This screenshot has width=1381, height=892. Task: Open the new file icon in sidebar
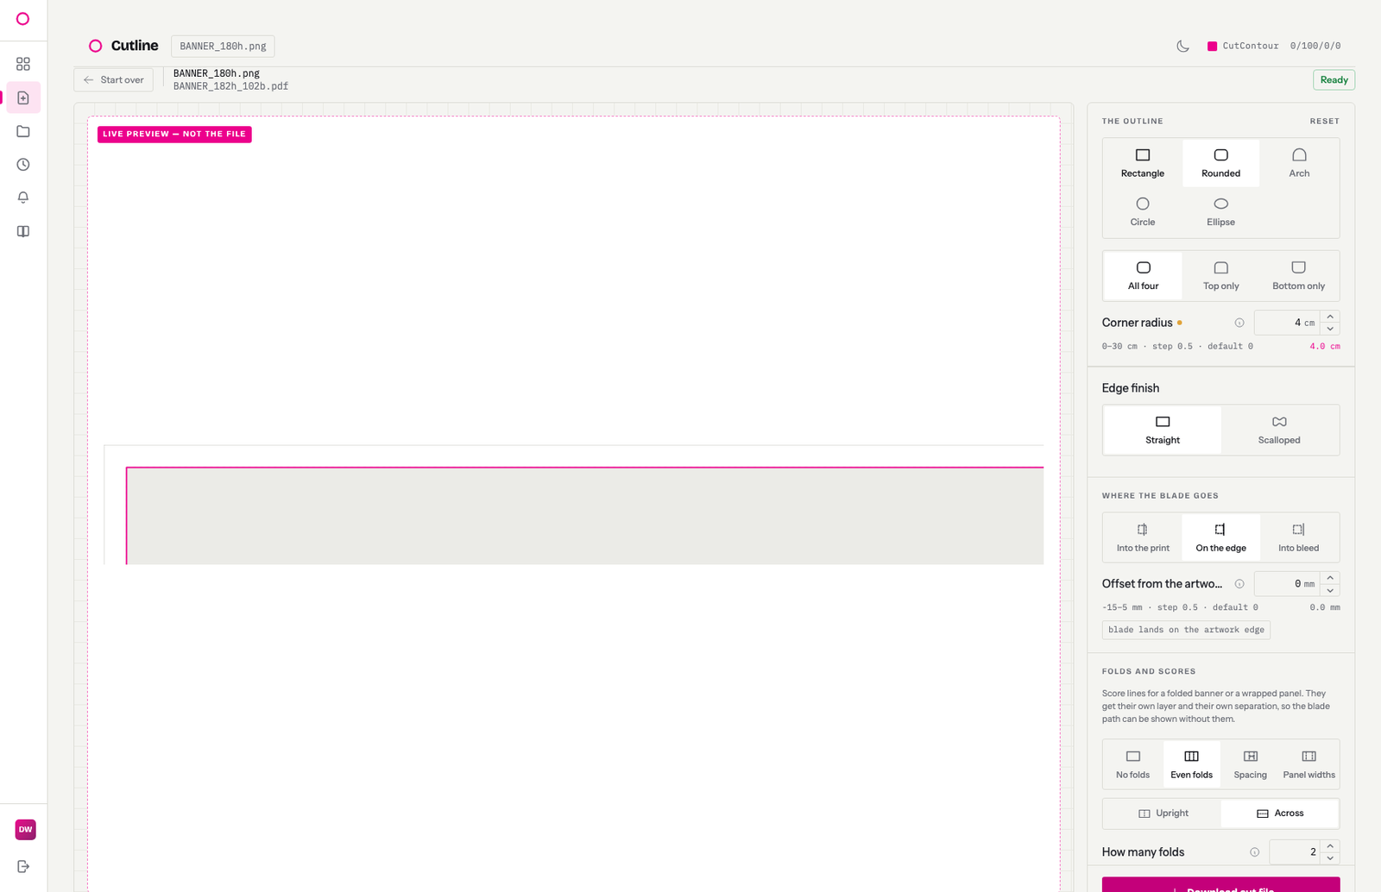point(23,97)
